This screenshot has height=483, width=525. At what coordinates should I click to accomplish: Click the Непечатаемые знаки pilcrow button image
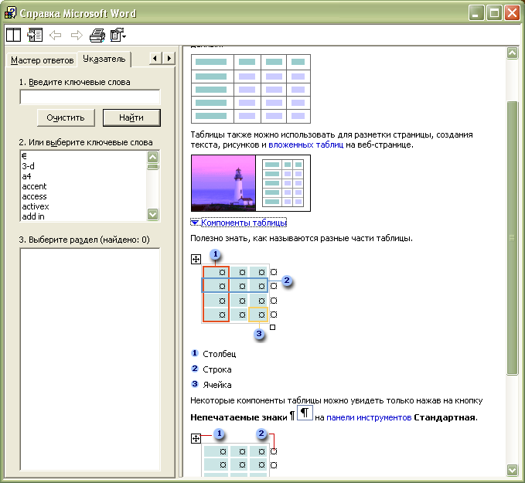305,413
